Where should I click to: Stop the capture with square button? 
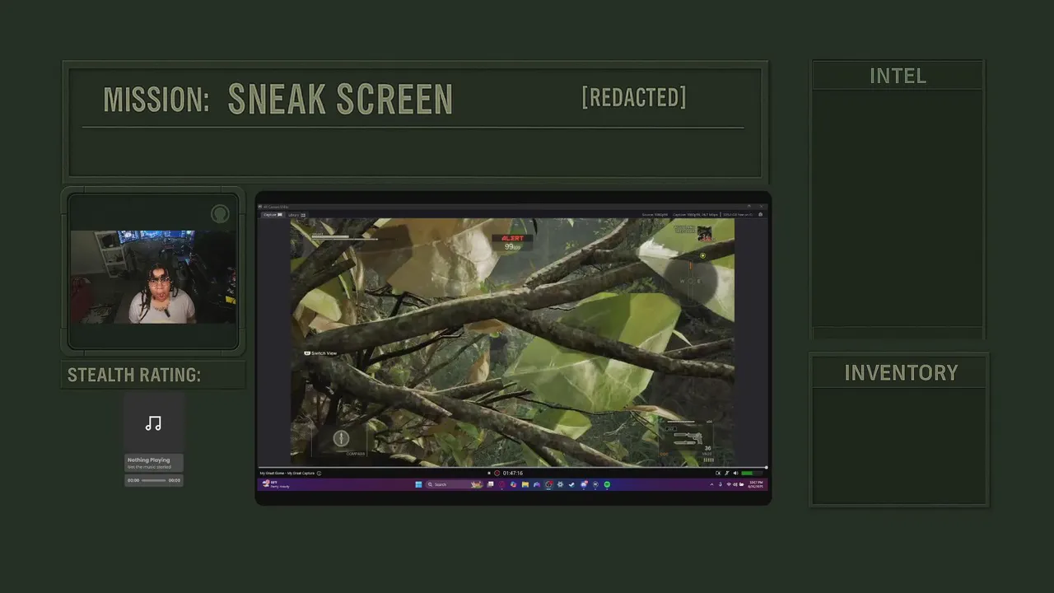coord(489,473)
